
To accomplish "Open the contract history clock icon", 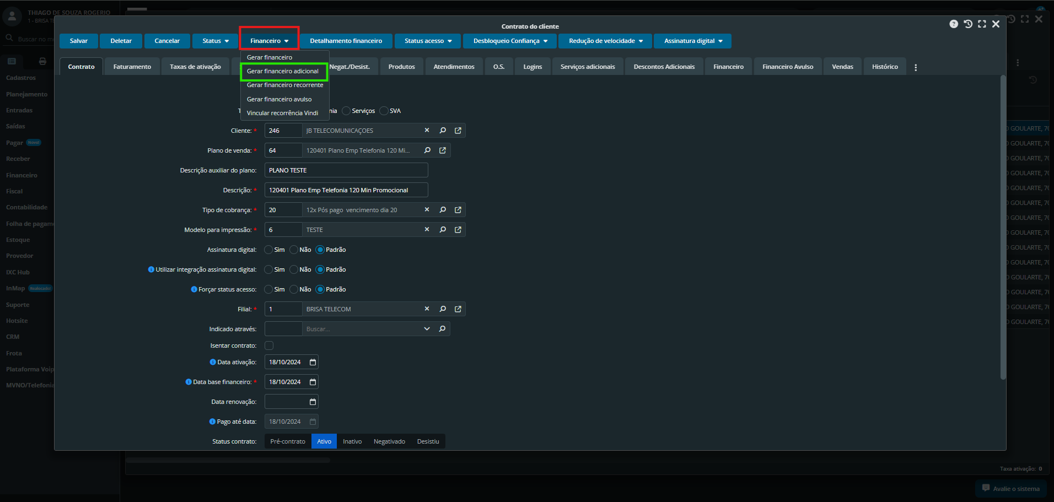I will (x=968, y=24).
